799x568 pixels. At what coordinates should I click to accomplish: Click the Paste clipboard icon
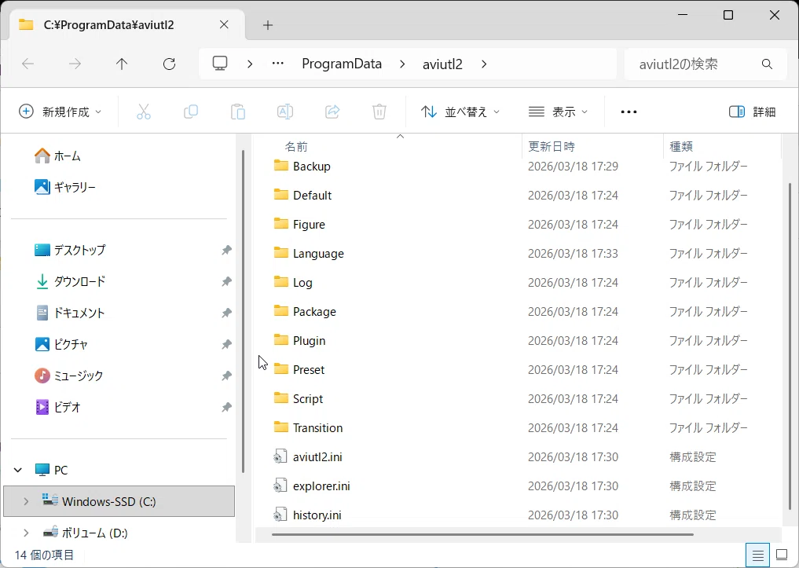[238, 112]
